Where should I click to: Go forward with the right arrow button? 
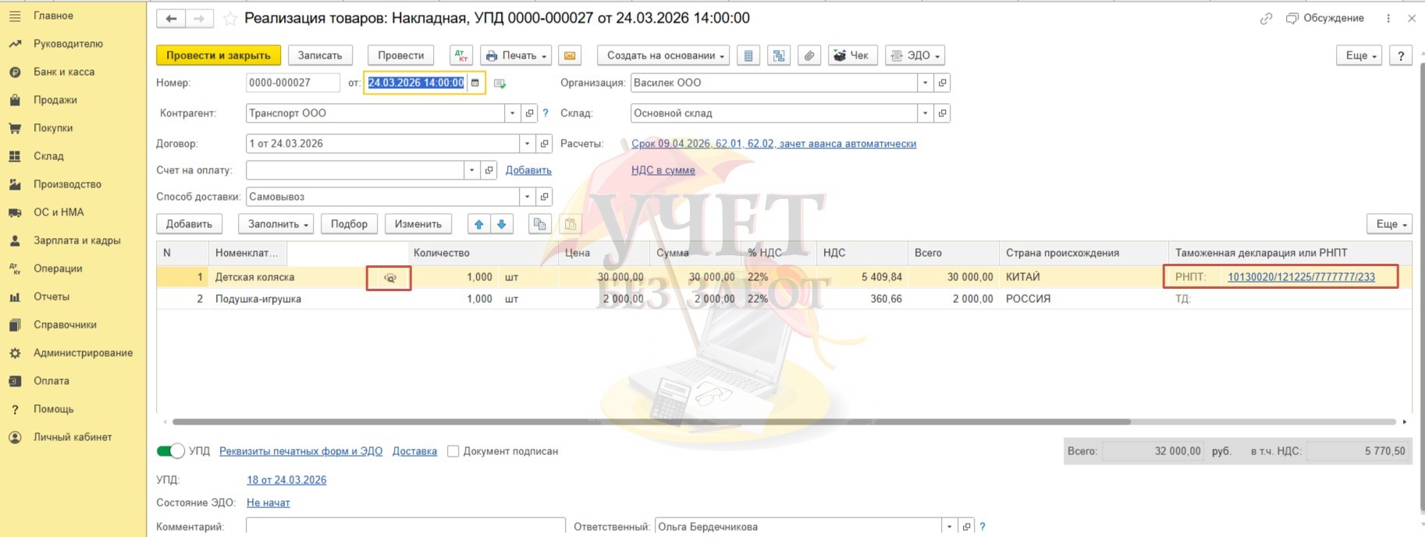click(x=199, y=18)
